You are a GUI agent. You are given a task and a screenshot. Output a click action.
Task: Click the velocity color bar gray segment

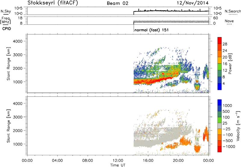pyautogui.click(x=220, y=126)
